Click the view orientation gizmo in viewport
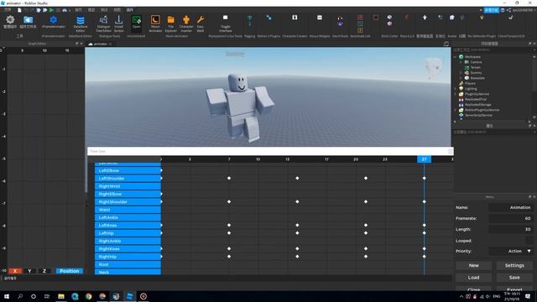 pyautogui.click(x=433, y=67)
